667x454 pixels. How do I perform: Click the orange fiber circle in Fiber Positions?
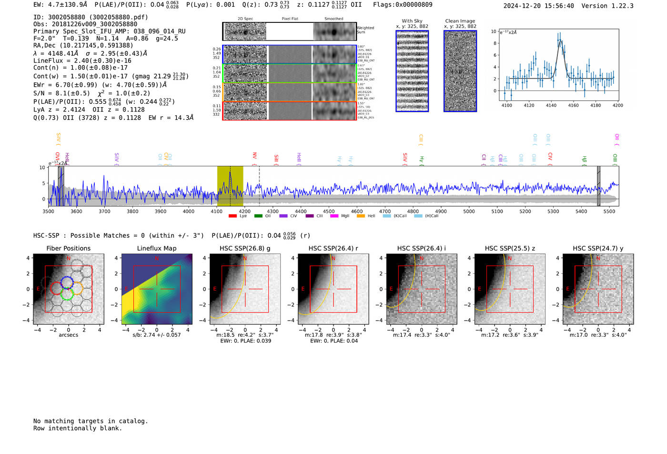77,288
